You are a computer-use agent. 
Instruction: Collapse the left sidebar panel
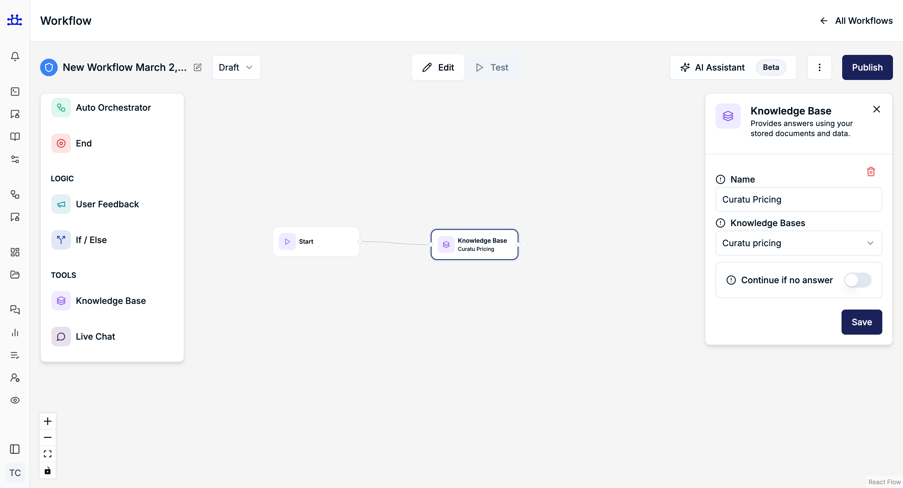(15, 449)
